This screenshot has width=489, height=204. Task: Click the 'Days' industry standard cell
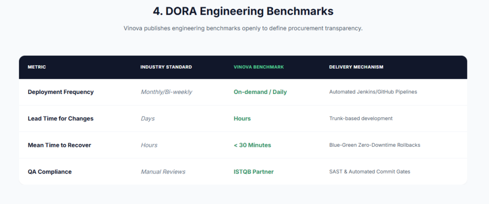pyautogui.click(x=148, y=119)
